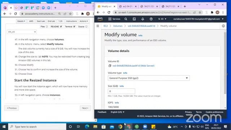Open a new tab in the AWS console browser
This screenshot has width=231, height=130.
185,6
